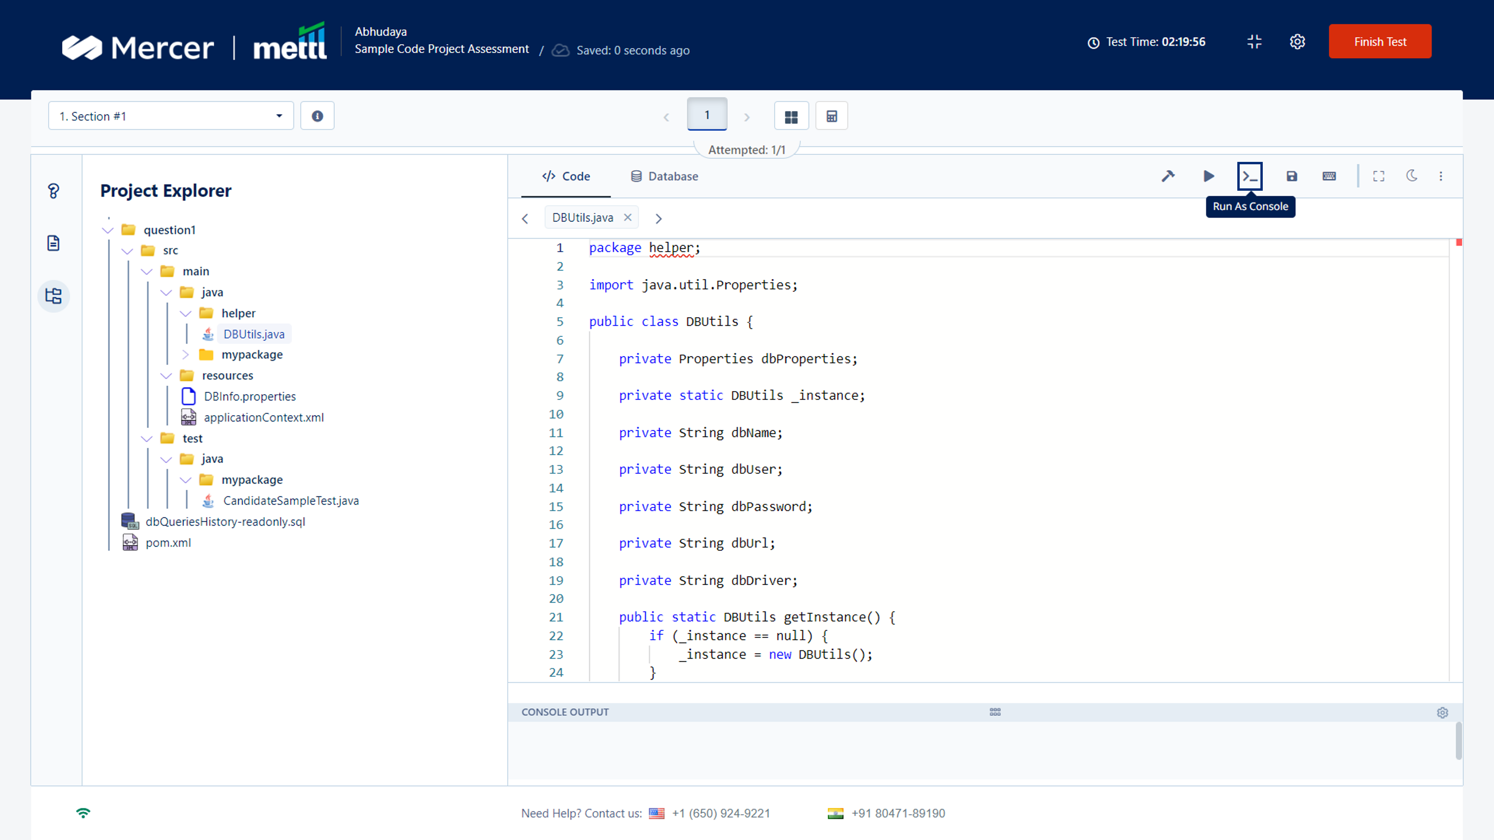
Task: Collapse the resources folder
Action: 166,376
